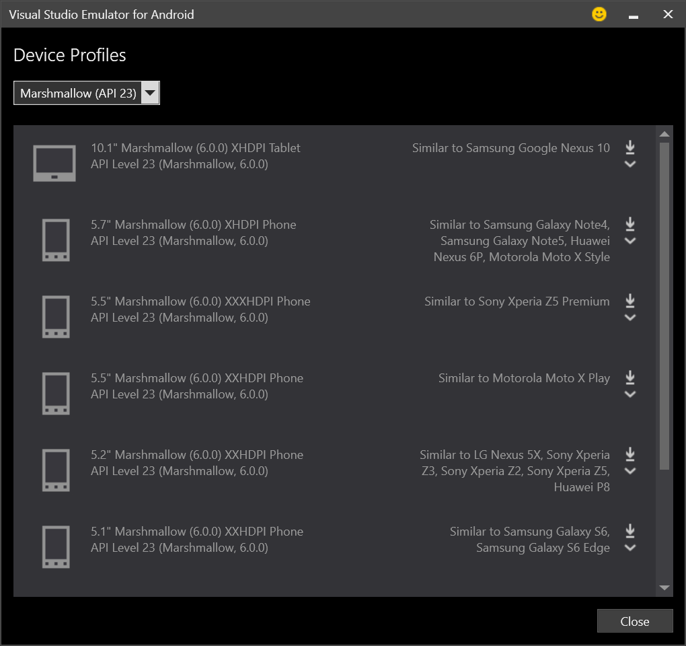The image size is (686, 646).
Task: Expand details for 5.2" XXHDPI Phone
Action: pyautogui.click(x=630, y=471)
